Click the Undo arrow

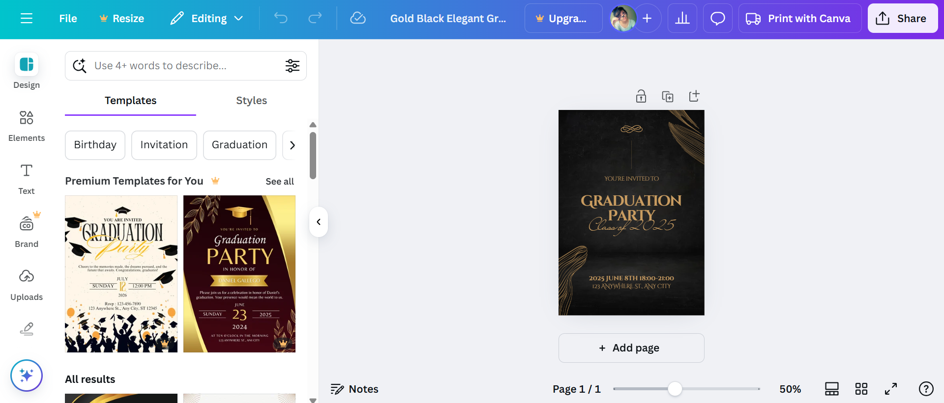281,18
